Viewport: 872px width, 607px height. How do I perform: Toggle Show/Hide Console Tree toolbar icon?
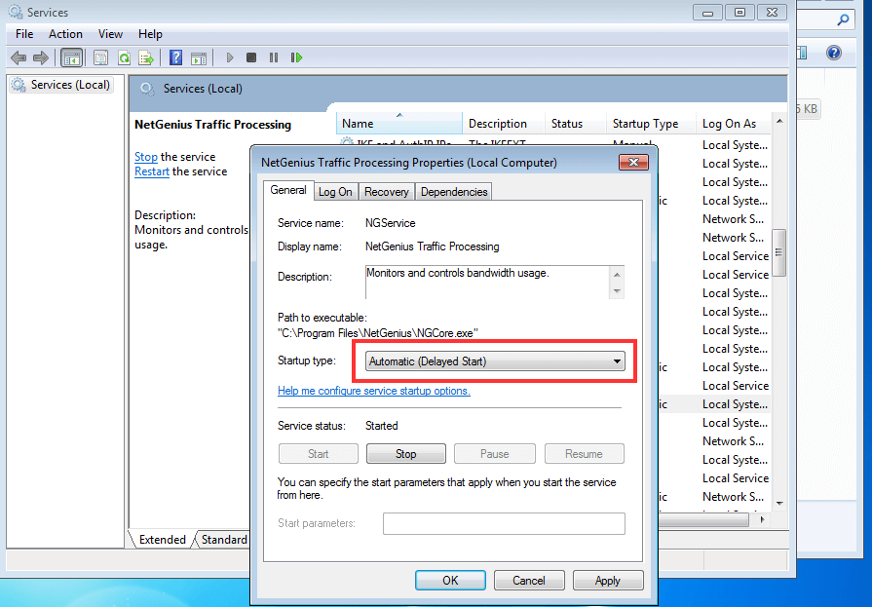coord(72,57)
